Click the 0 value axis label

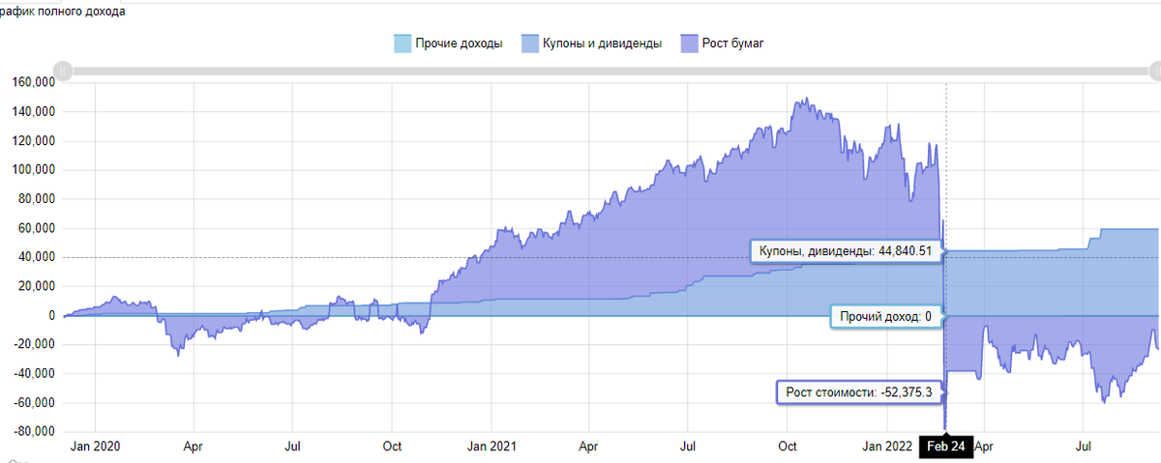50,316
